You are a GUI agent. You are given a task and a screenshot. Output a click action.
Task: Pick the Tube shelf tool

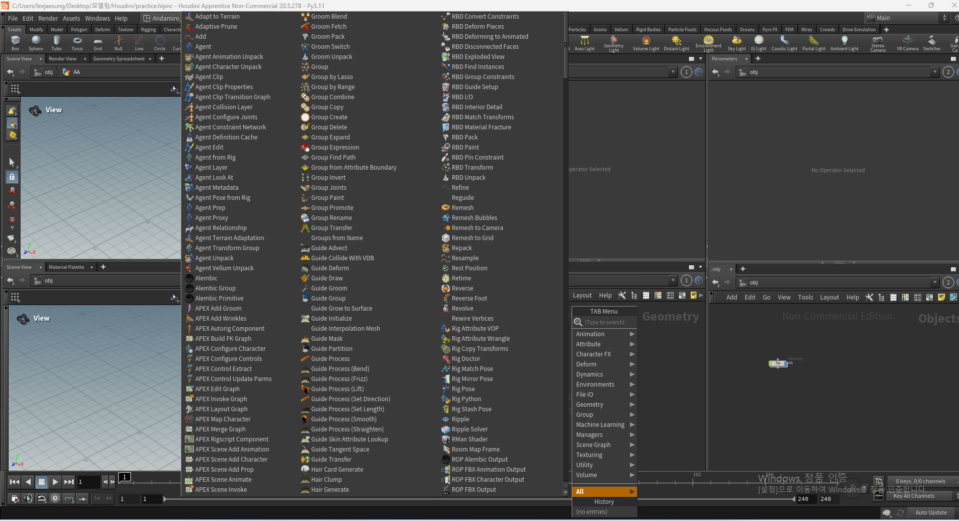tap(56, 43)
